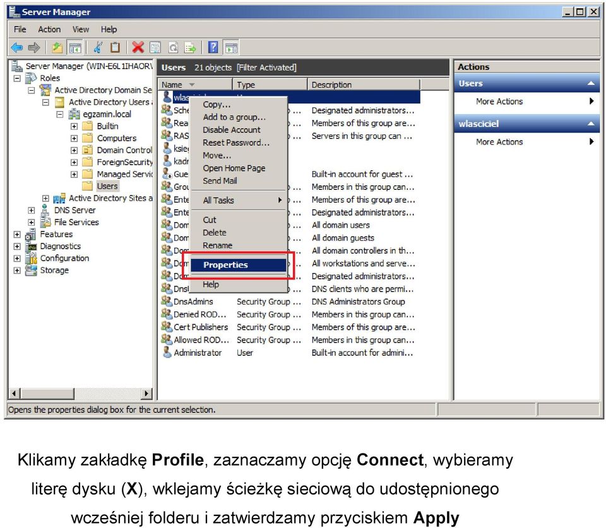Click the 'DNS Administrators Group' description
Viewport: 606px width, 528px height.
click(x=359, y=302)
